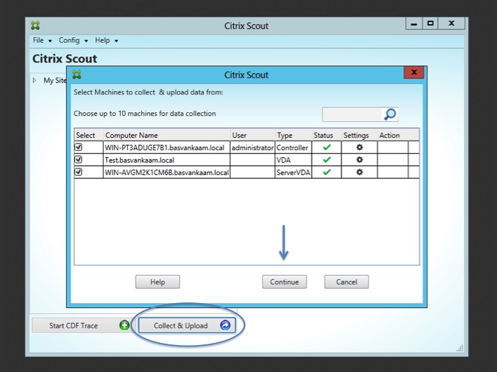Viewport: 497px width, 372px height.
Task: Click the Continue button
Action: tap(284, 282)
